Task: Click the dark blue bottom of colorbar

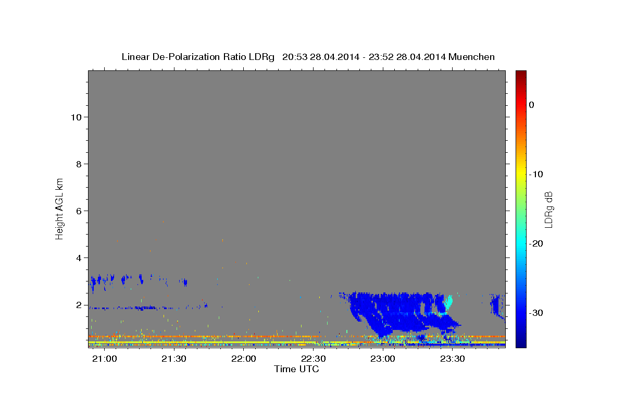Action: pos(521,343)
